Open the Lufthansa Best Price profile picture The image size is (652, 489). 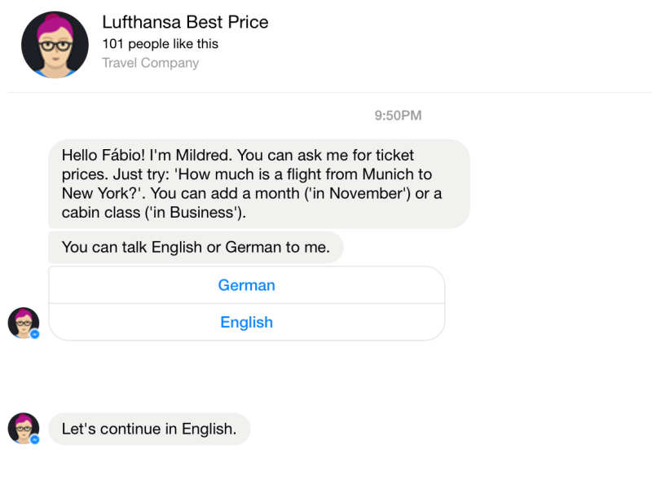coord(55,45)
